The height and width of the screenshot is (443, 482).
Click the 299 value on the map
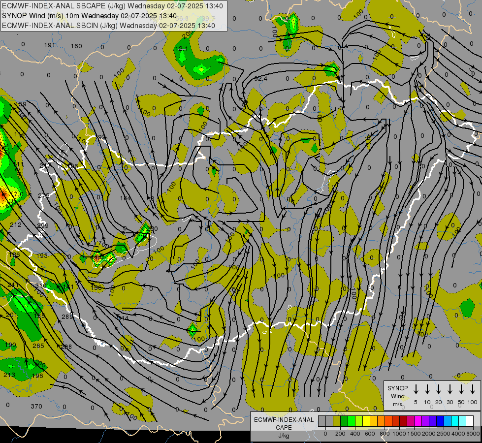[43, 225]
